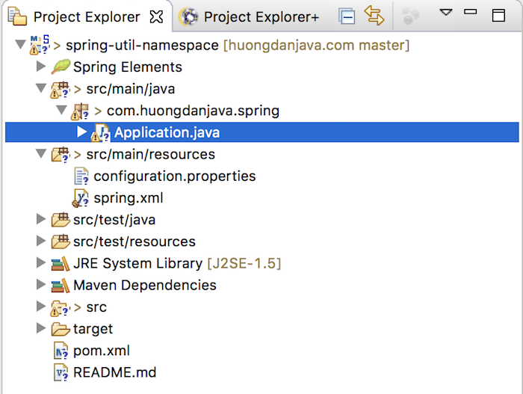Click the JRE System Library books icon

click(x=61, y=263)
